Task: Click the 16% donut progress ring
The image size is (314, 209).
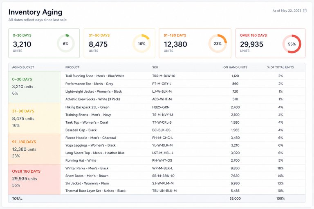Action: tap(141, 44)
